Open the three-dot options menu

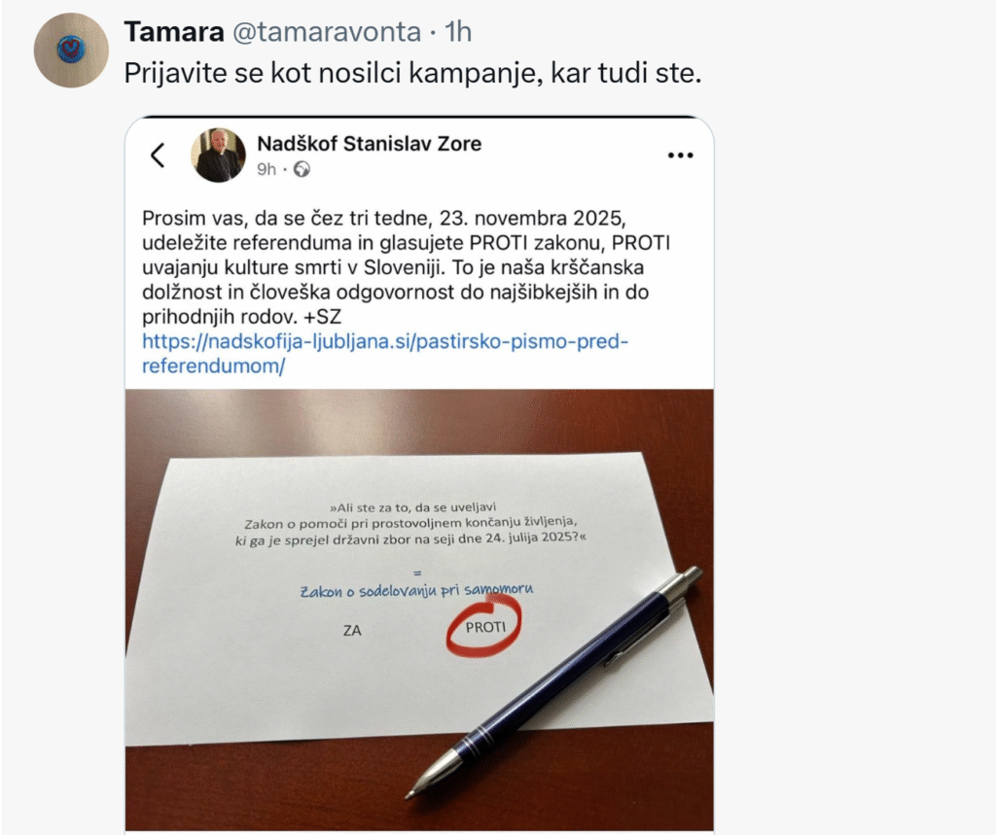680,155
